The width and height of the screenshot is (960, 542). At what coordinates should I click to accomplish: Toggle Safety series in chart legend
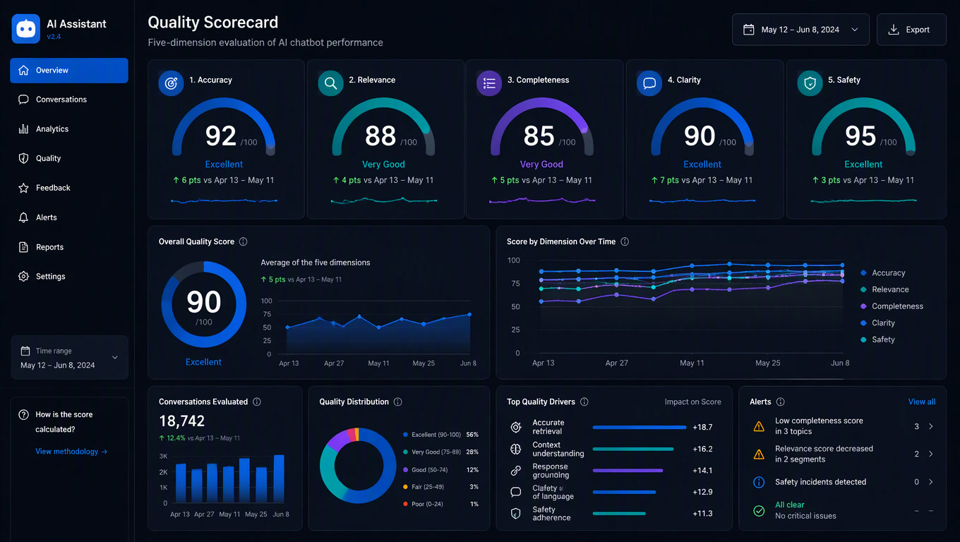coord(877,339)
